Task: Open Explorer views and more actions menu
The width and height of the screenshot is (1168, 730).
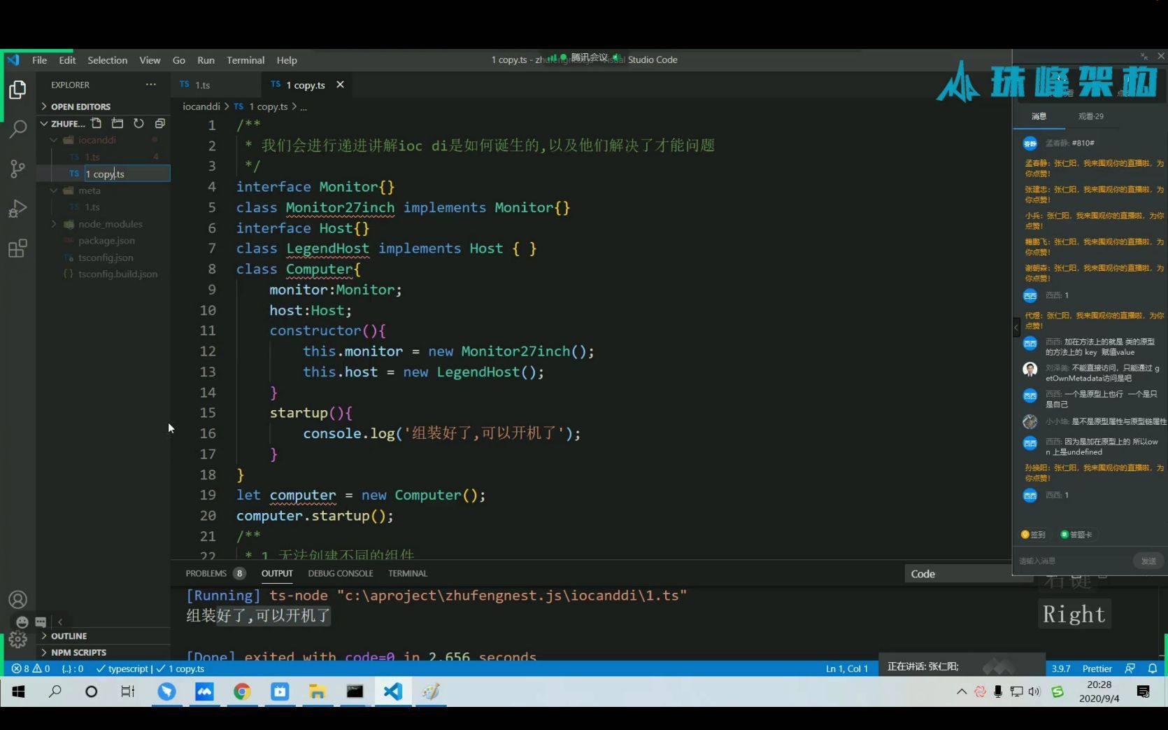Action: click(x=151, y=85)
